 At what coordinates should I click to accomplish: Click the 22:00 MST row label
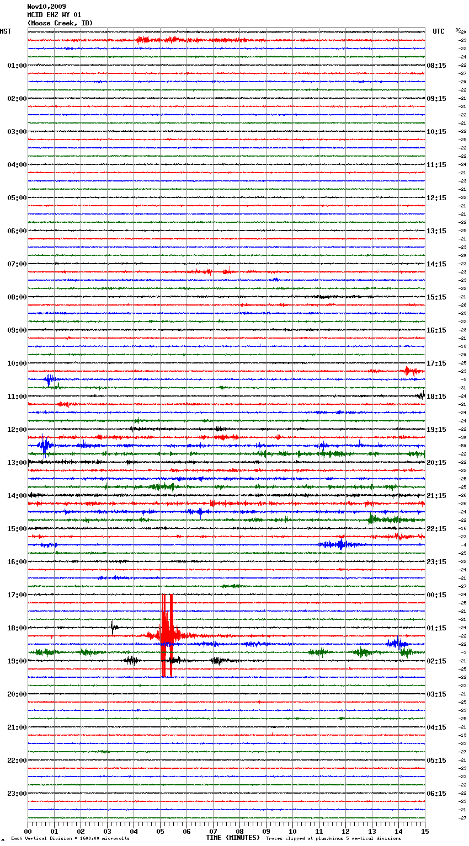[17, 761]
